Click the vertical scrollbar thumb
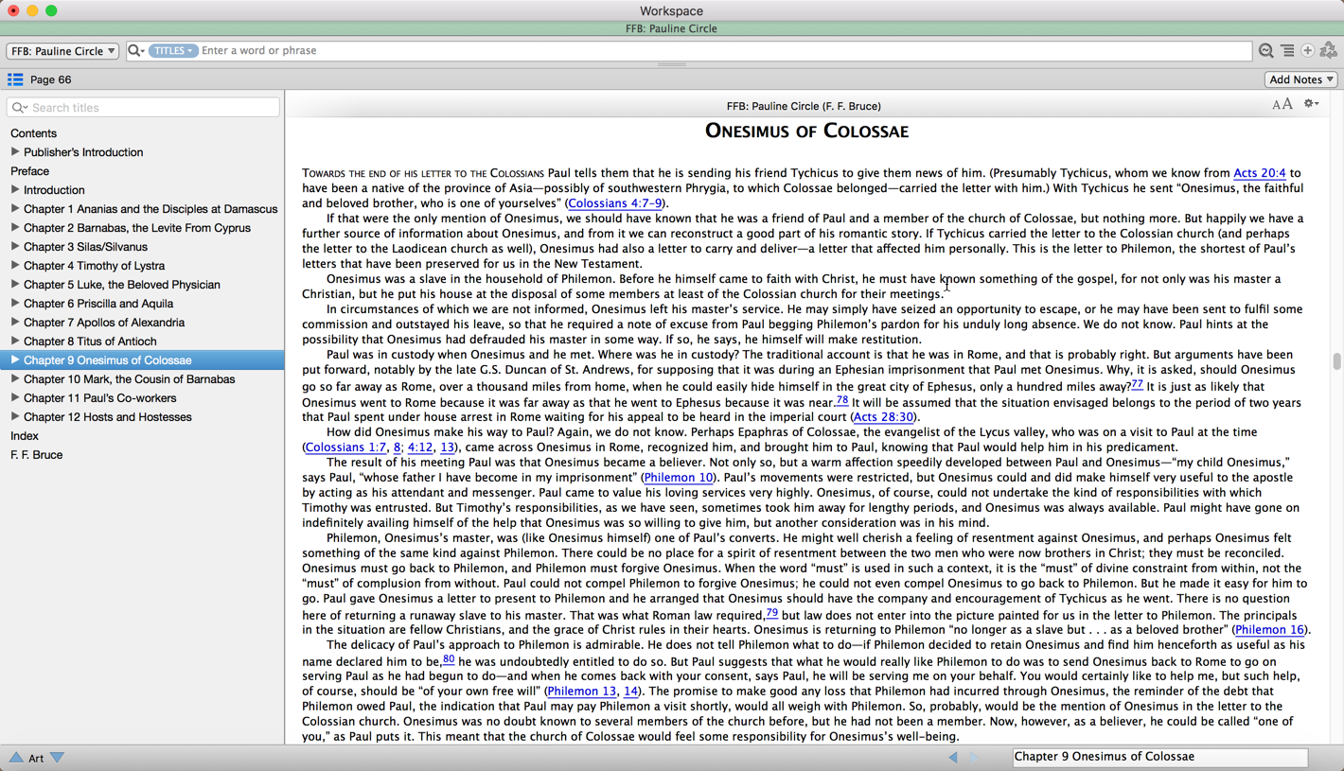 pos(1336,361)
